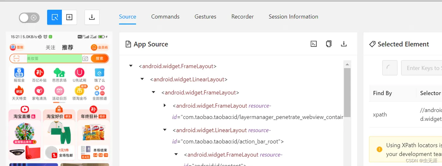The width and height of the screenshot is (442, 166).
Task: Expand the layermanager_penetrate_webview_container FrameLayout node
Action: pos(165,105)
